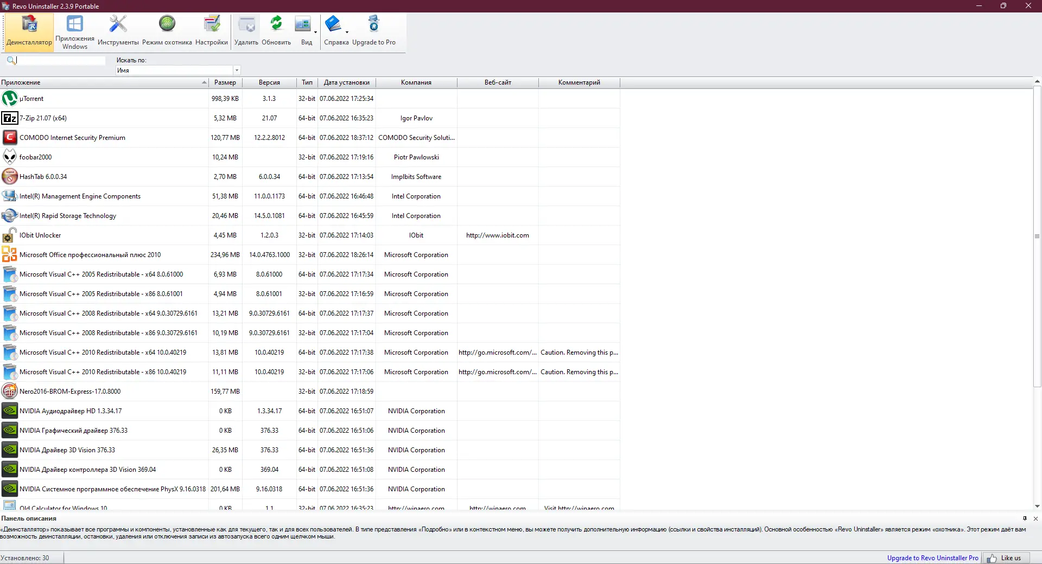This screenshot has width=1042, height=564.
Task: Click the search input field
Action: 61,60
